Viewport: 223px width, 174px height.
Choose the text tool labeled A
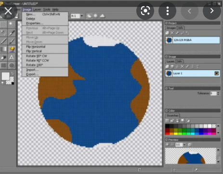coord(12,57)
